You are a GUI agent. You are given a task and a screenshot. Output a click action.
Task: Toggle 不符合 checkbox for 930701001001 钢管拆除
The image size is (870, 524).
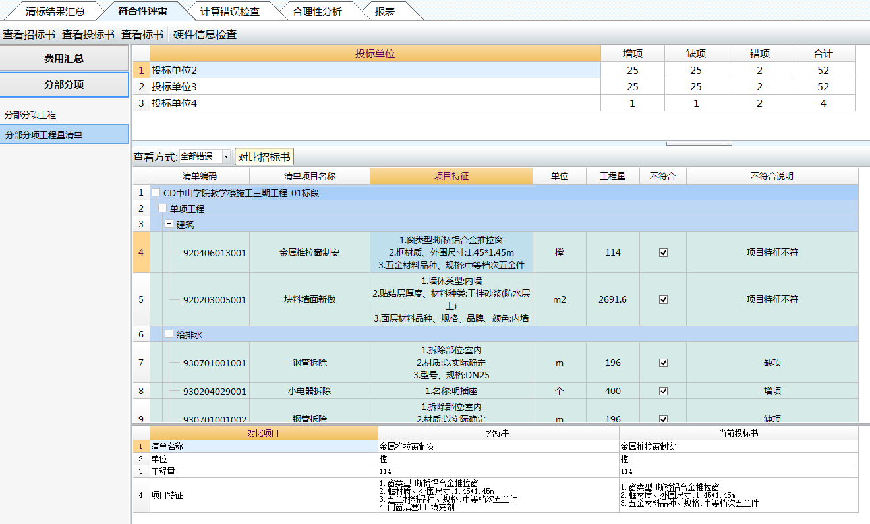coord(663,363)
